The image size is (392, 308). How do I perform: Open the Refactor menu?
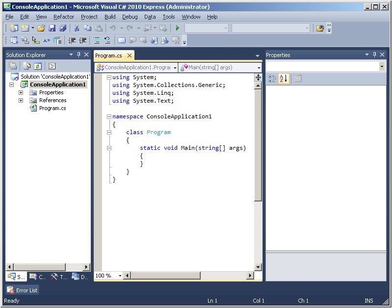tap(64, 17)
